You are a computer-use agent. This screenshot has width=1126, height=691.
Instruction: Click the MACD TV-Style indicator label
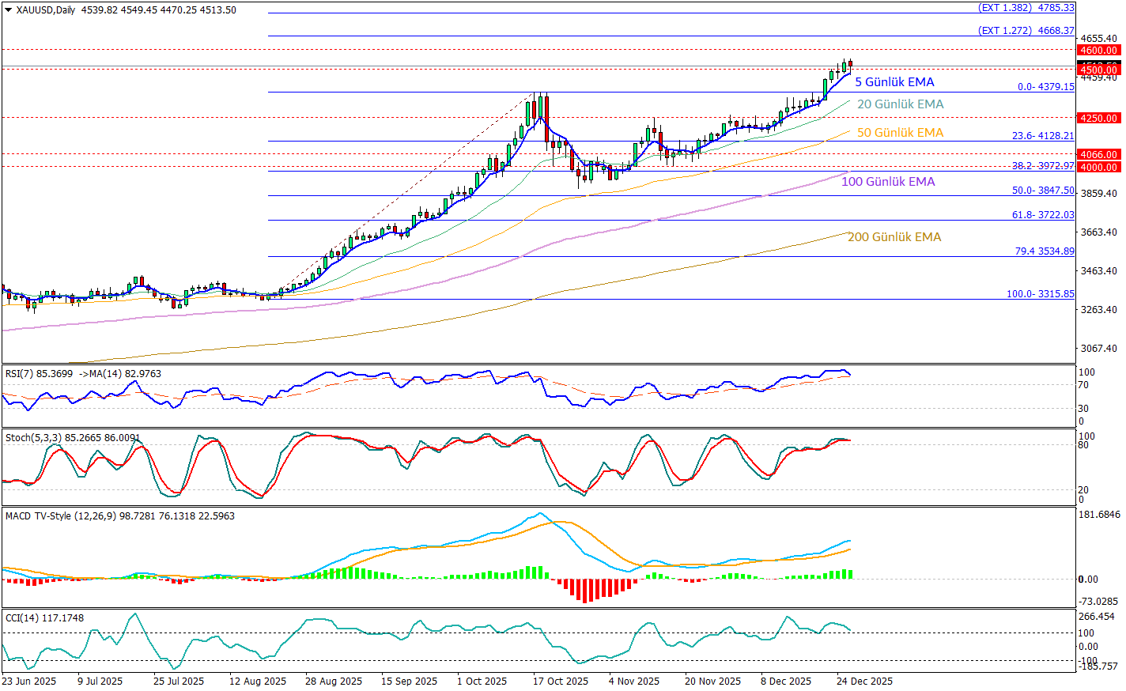120,516
